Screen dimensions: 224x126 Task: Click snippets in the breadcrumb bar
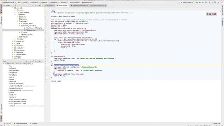coord(62,2)
